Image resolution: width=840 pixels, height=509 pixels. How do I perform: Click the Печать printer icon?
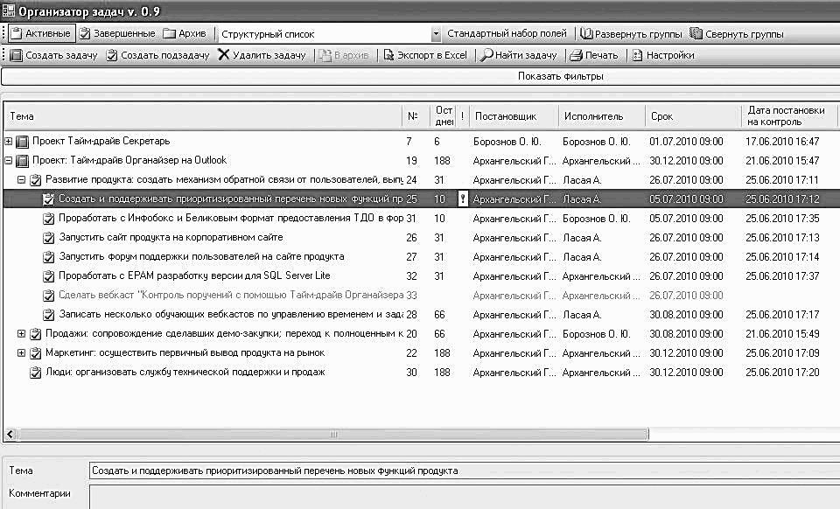coord(576,55)
